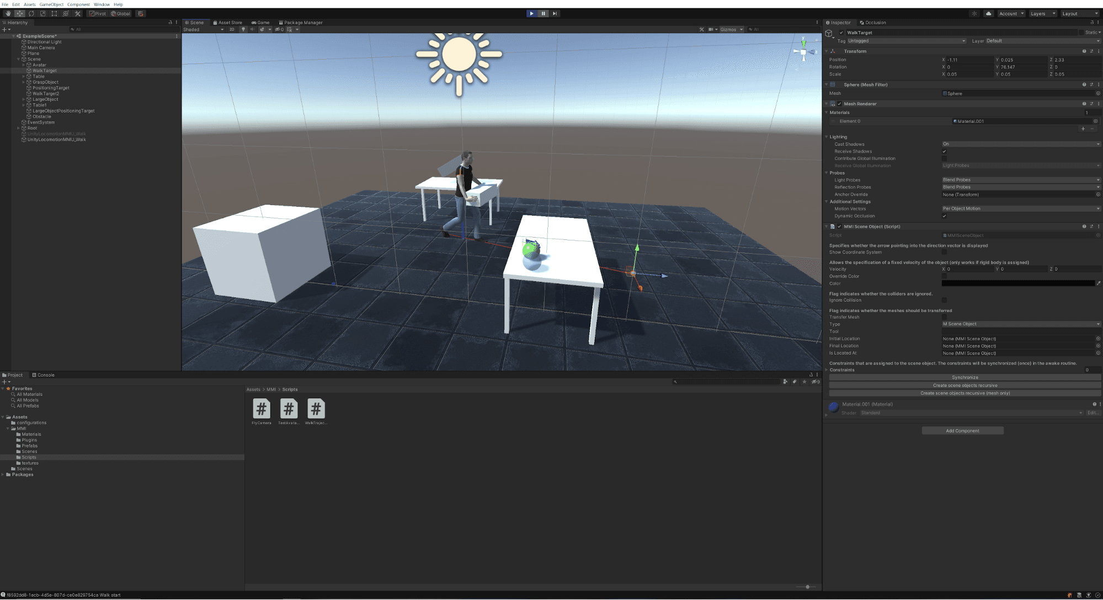Open the Account dropdown
1103x600 pixels.
(1011, 13)
